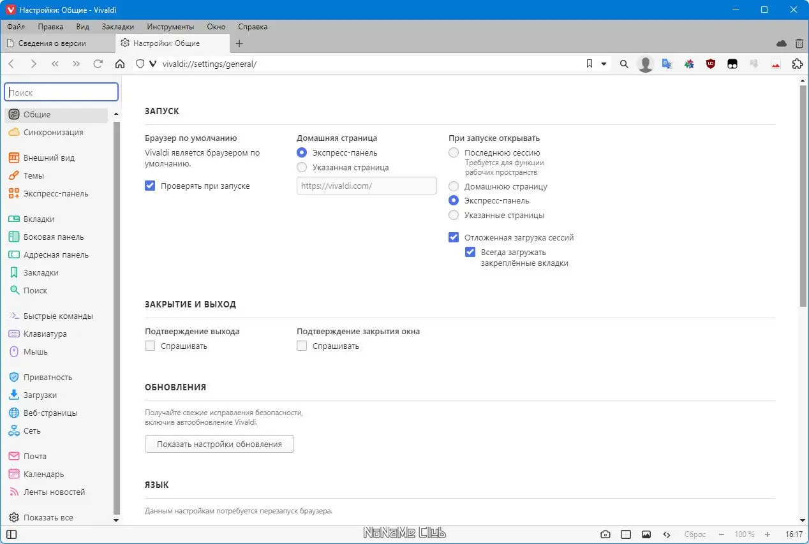Open the search field magnifier icon
Image resolution: width=809 pixels, height=544 pixels.
pyautogui.click(x=624, y=64)
